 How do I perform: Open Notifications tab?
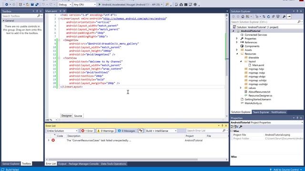pyautogui.click(x=278, y=112)
